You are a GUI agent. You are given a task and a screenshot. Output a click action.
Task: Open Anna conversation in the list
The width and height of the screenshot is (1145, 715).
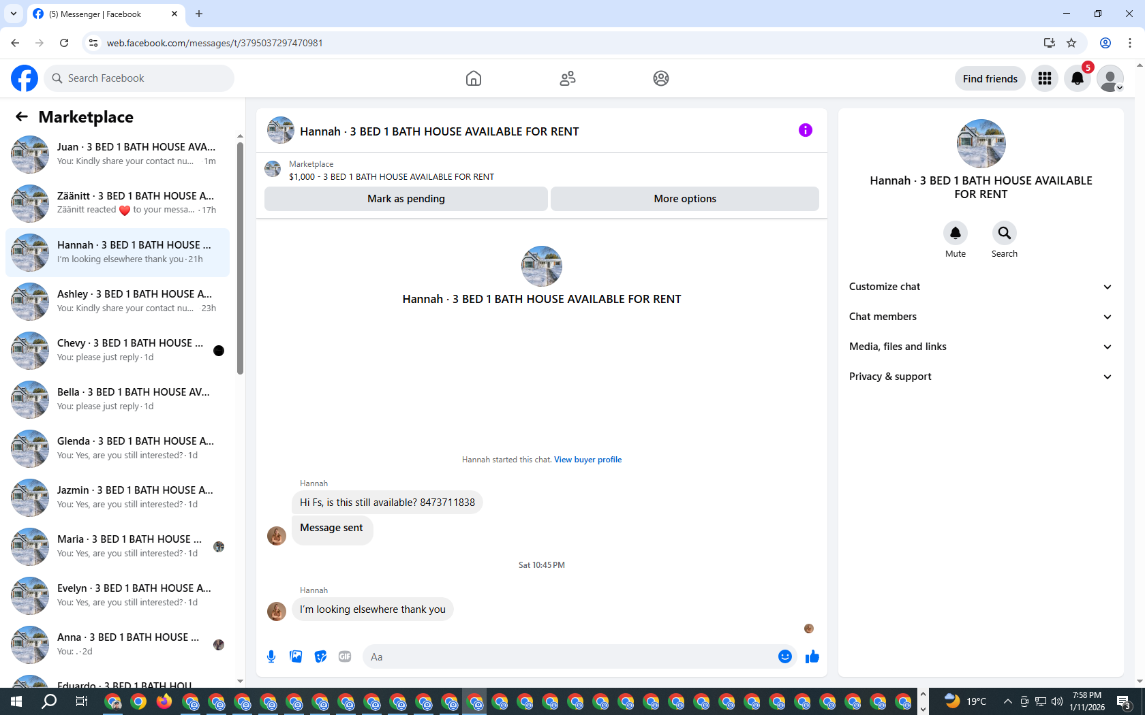coord(117,644)
